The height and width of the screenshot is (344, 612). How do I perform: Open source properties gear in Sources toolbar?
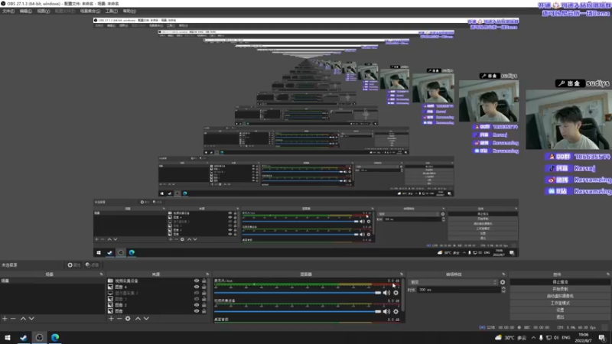128,319
